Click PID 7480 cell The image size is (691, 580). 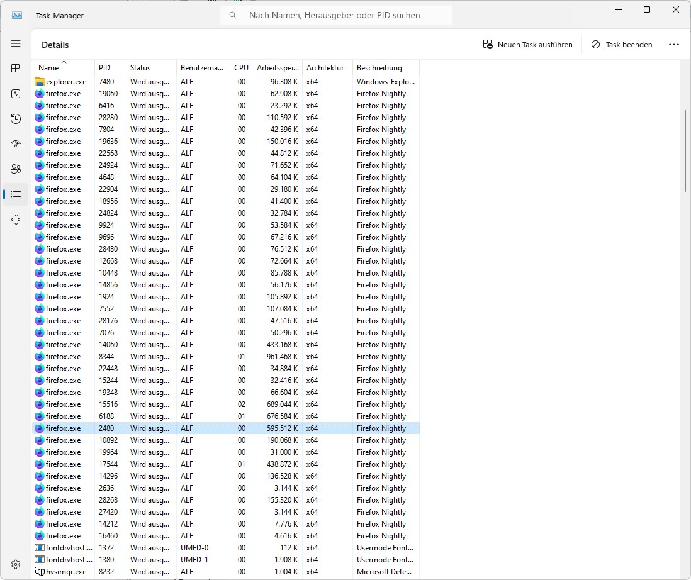point(106,82)
